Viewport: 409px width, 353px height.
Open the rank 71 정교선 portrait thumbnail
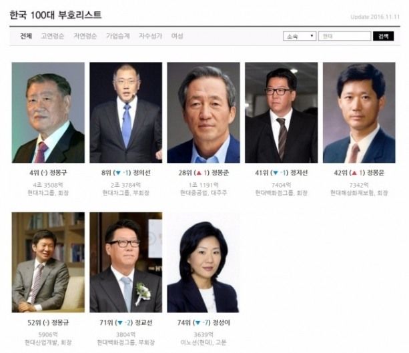[x=125, y=262]
